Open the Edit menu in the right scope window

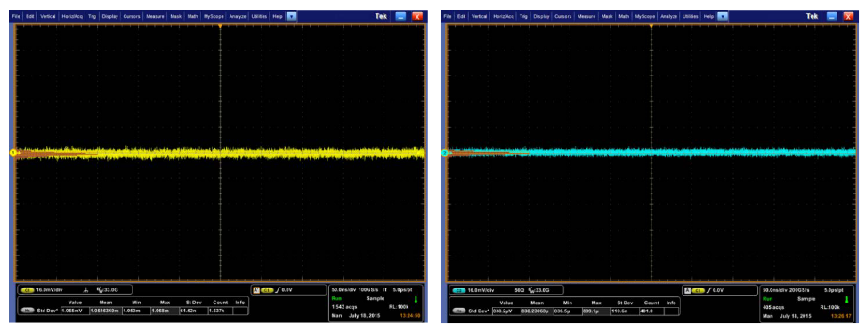pos(461,17)
